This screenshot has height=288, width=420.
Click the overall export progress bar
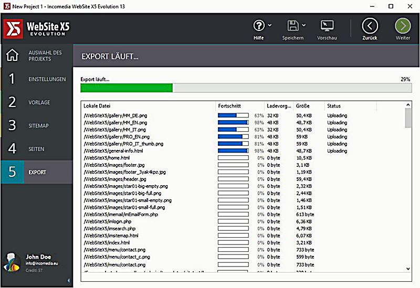pos(246,88)
